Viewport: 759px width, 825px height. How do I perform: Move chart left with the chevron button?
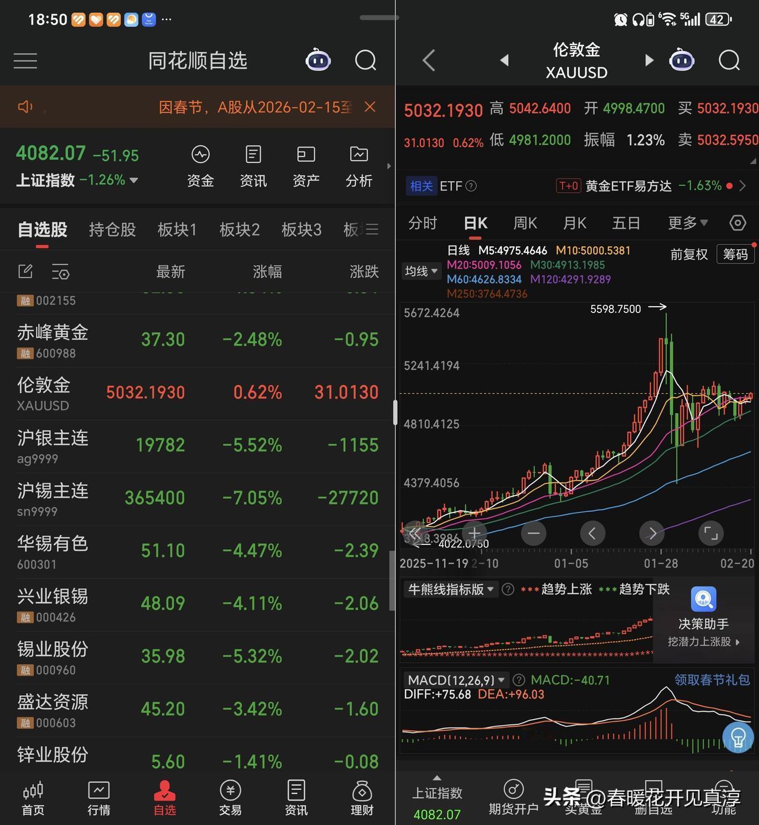[x=592, y=534]
